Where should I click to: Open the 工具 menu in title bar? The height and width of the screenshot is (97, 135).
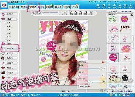[x=100, y=2]
